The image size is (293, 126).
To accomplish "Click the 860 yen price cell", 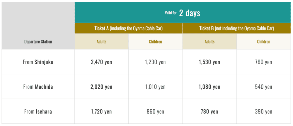I will (x=155, y=111).
